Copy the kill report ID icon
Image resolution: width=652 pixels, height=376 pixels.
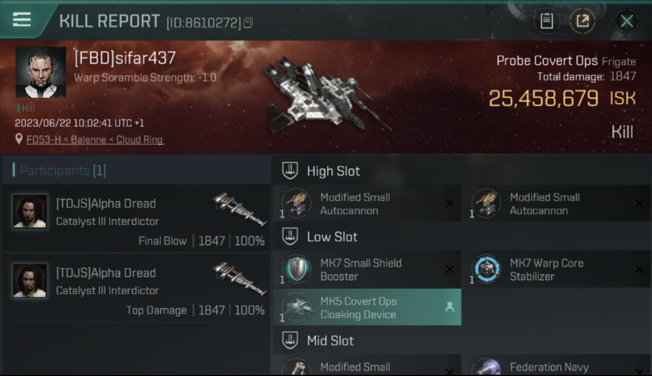tap(248, 23)
